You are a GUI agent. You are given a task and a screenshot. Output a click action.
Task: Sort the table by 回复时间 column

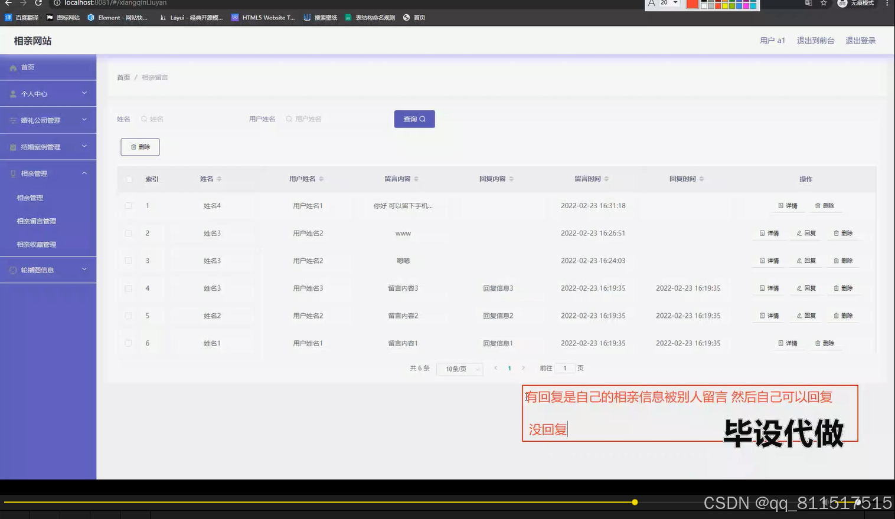click(701, 179)
